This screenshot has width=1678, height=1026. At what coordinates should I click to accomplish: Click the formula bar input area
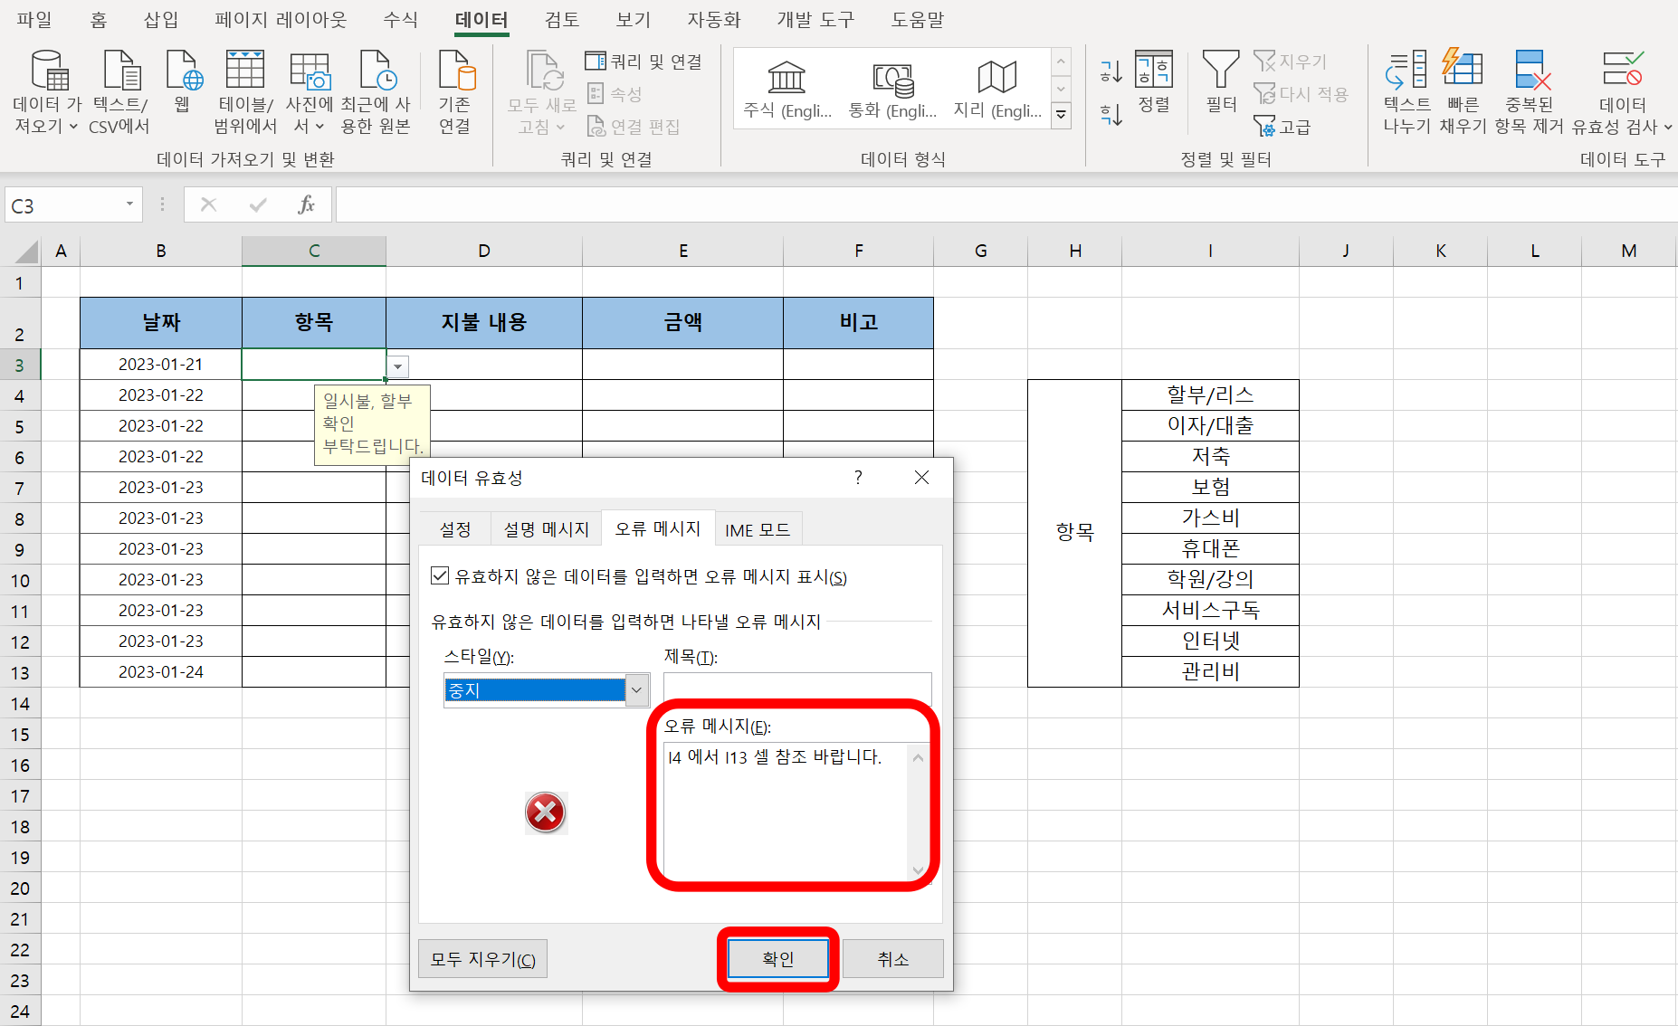pos(1006,204)
